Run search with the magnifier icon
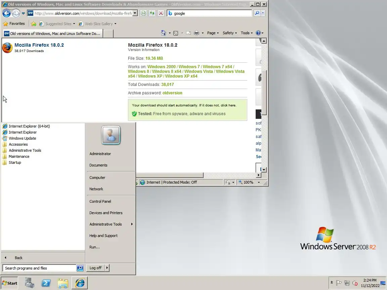This screenshot has width=387, height=290. [257, 13]
